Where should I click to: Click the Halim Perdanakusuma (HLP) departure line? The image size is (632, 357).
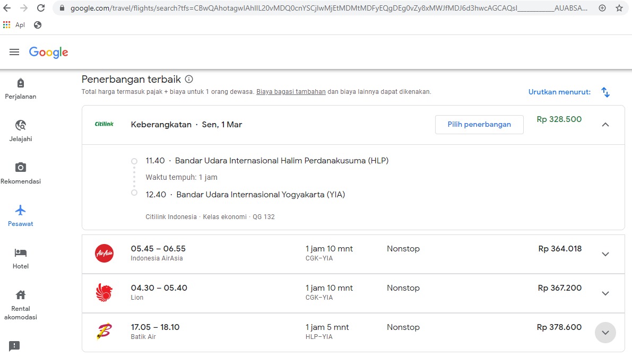click(x=267, y=161)
